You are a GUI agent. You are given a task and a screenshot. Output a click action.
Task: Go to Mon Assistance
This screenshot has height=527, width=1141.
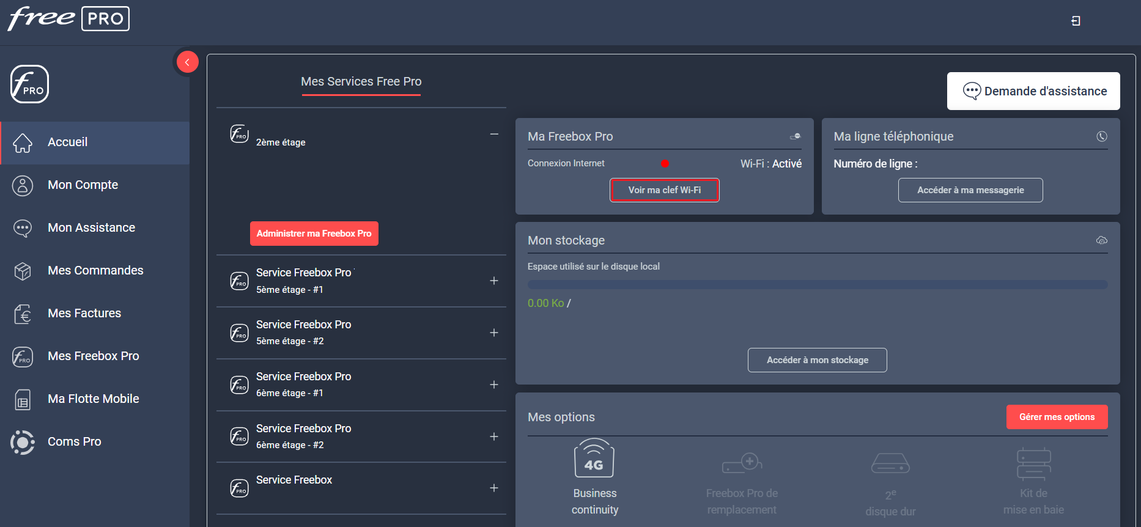click(95, 228)
